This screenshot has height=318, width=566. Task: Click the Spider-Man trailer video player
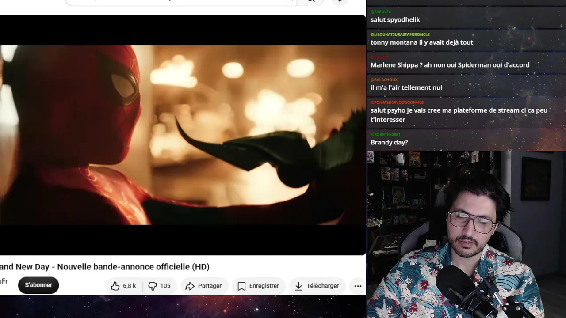183,135
